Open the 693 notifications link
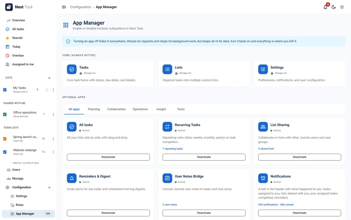 coord(276,204)
